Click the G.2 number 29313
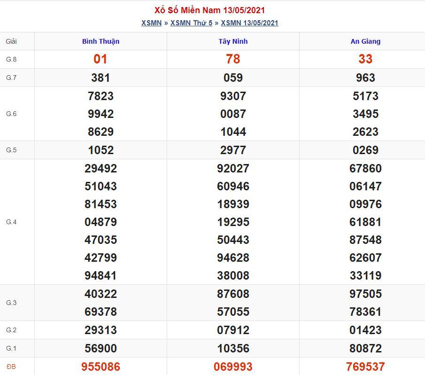Screen dimensions: 425x375 (100, 330)
